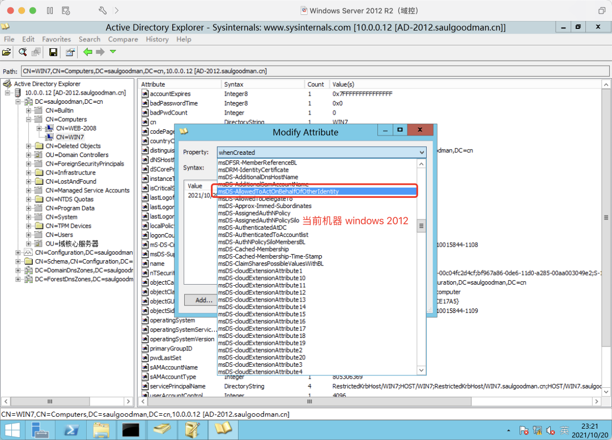This screenshot has height=440, width=612.
Task: Sort by the Attribute column header
Action: 180,84
